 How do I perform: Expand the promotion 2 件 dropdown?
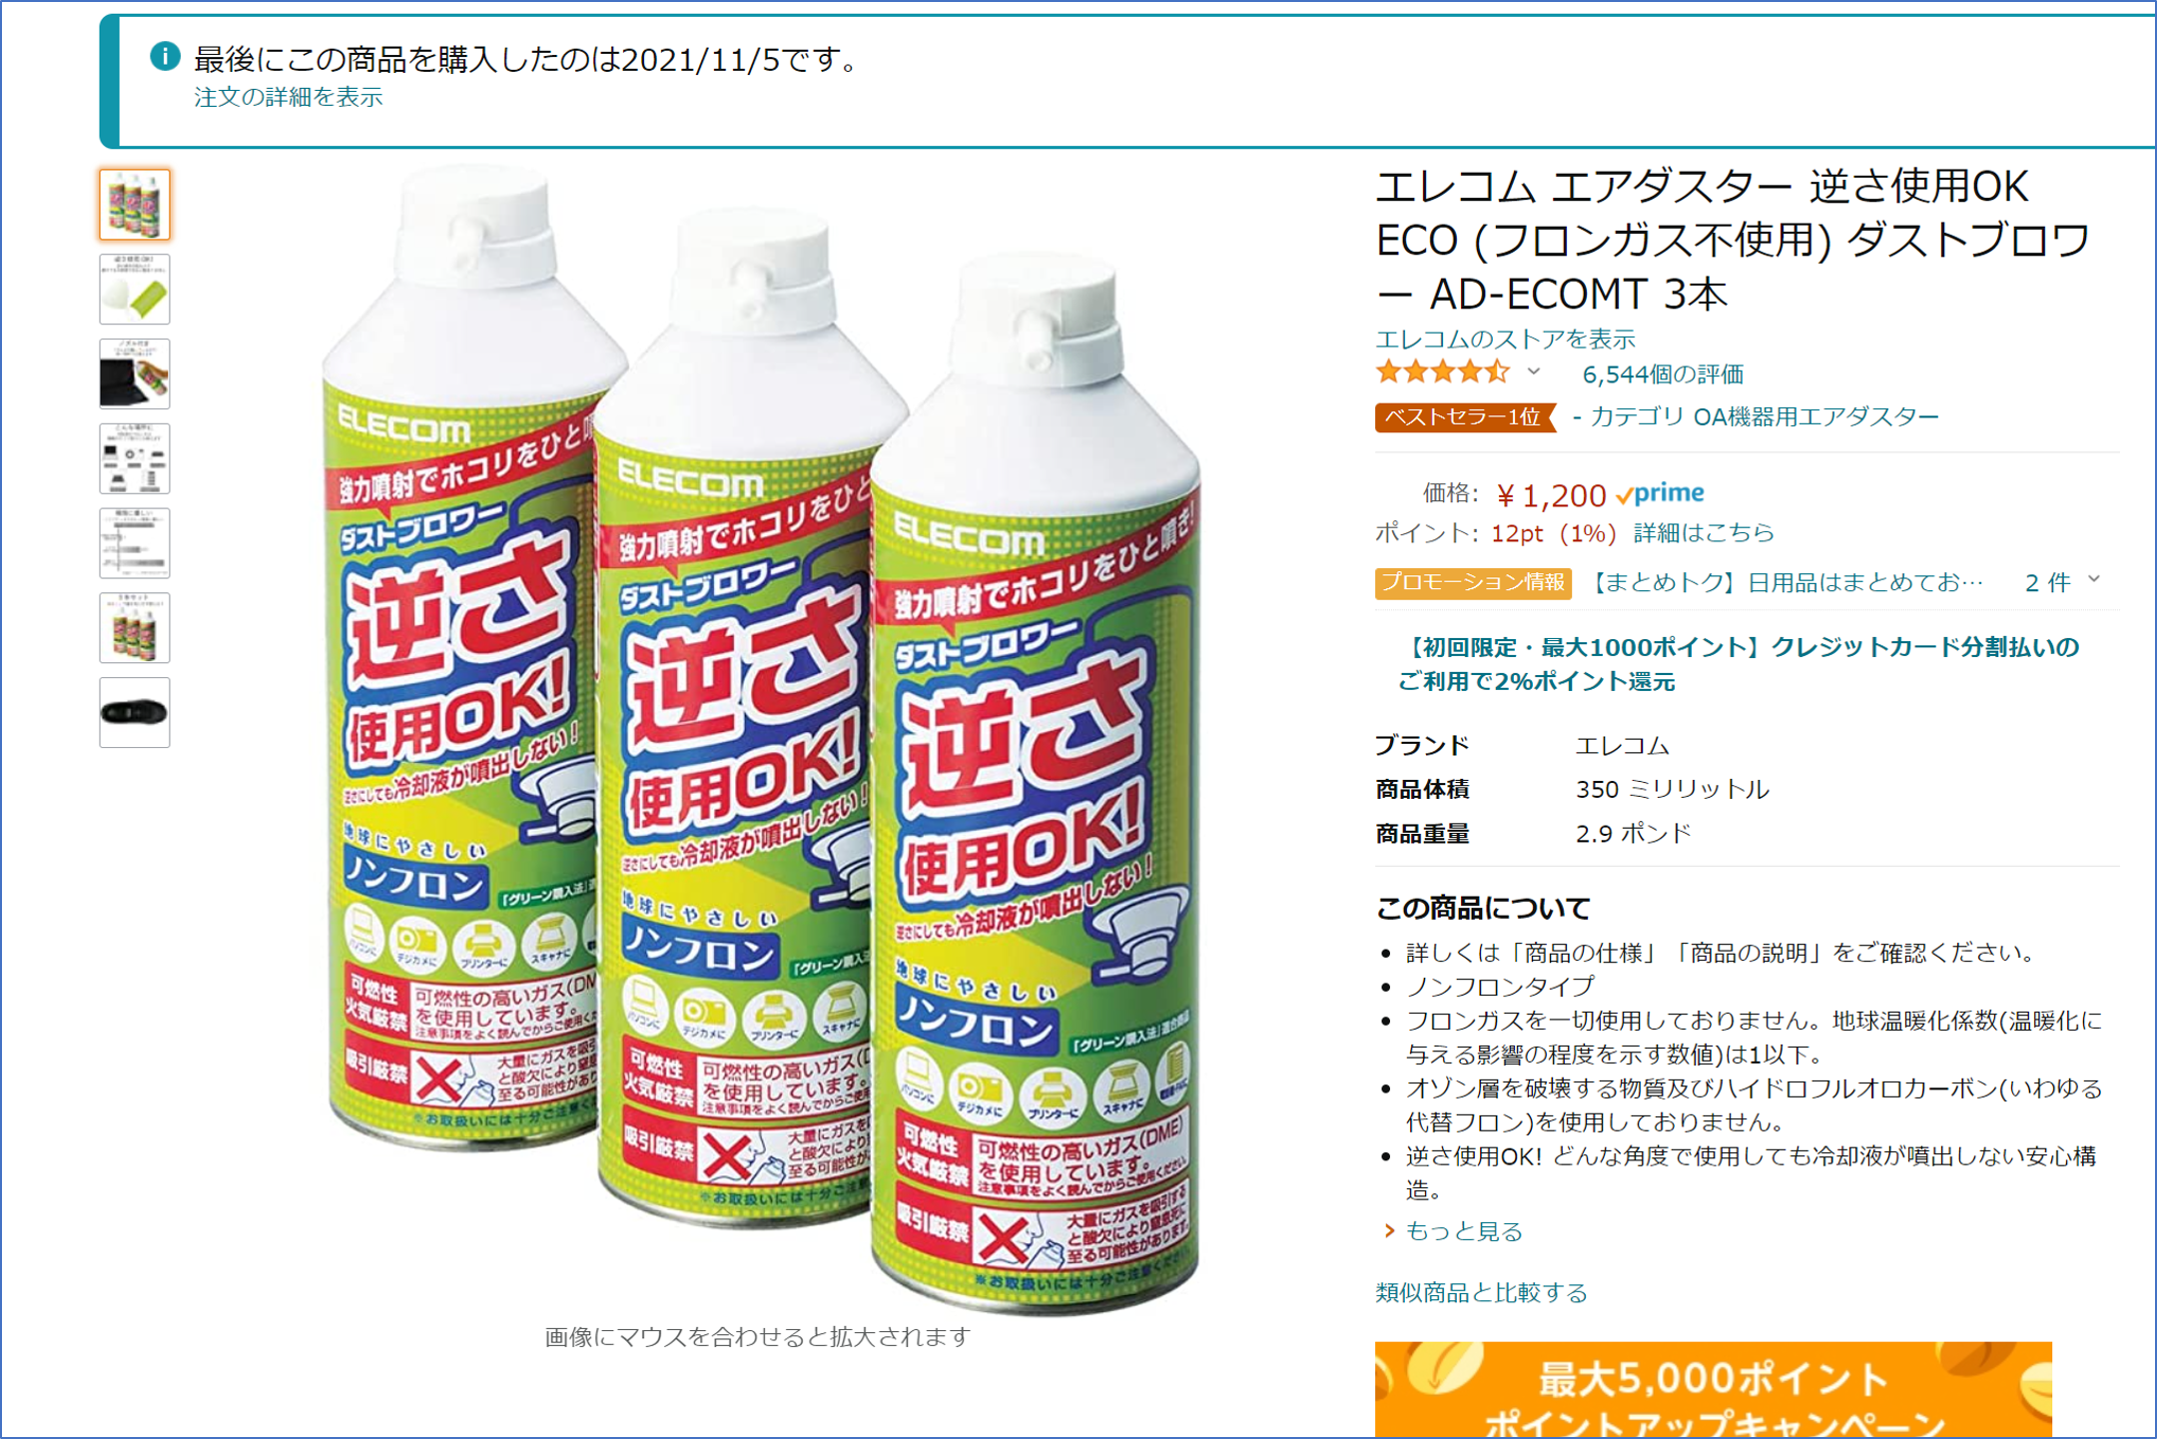click(2063, 581)
